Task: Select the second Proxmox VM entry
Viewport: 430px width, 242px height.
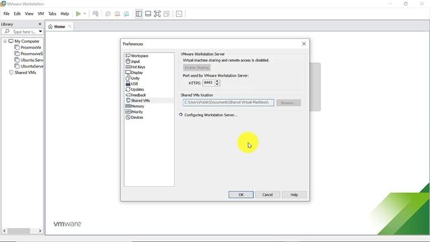Action: click(x=32, y=54)
